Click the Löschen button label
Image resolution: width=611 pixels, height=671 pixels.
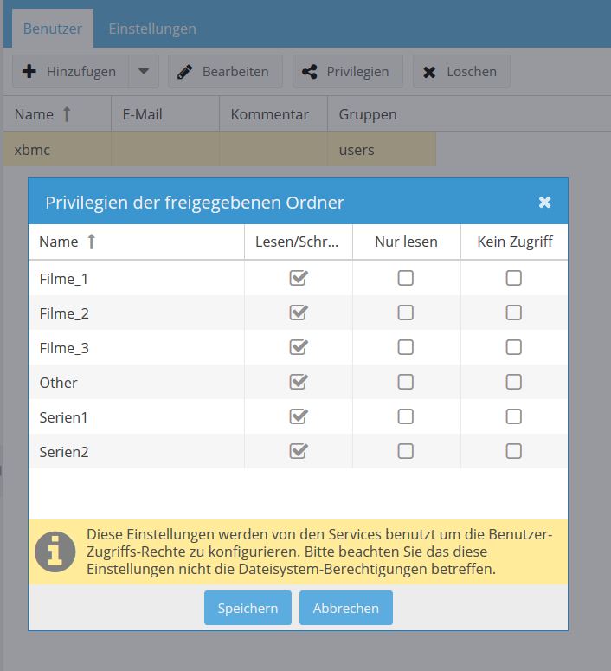point(472,72)
